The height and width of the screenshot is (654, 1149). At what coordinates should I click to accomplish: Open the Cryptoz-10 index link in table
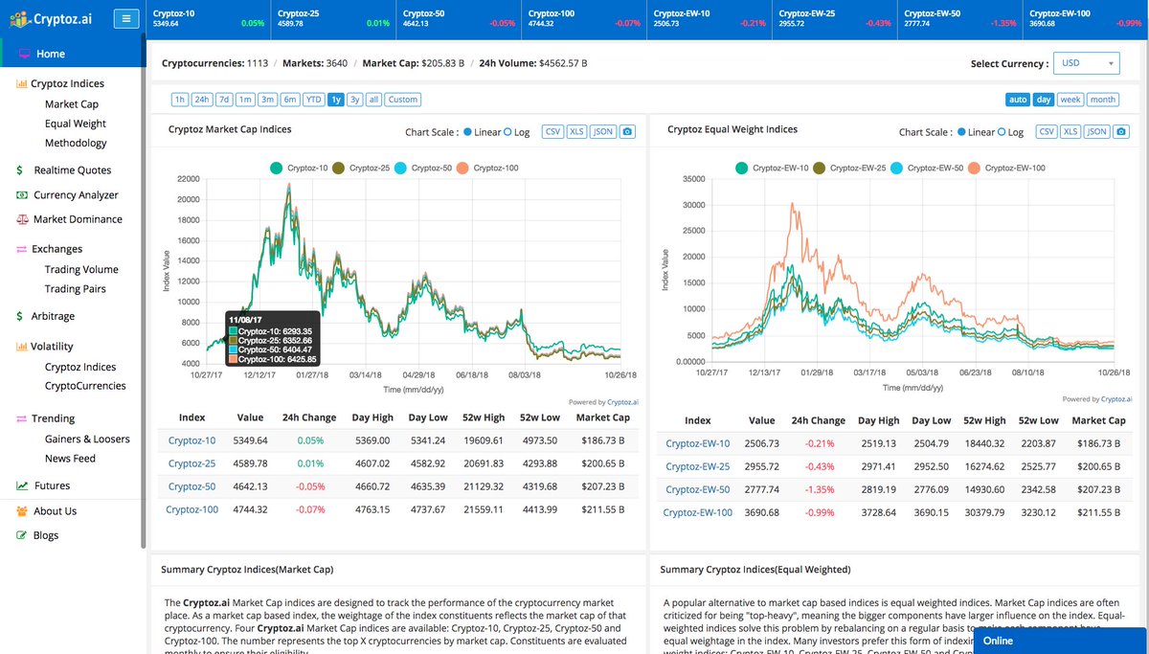pos(191,440)
